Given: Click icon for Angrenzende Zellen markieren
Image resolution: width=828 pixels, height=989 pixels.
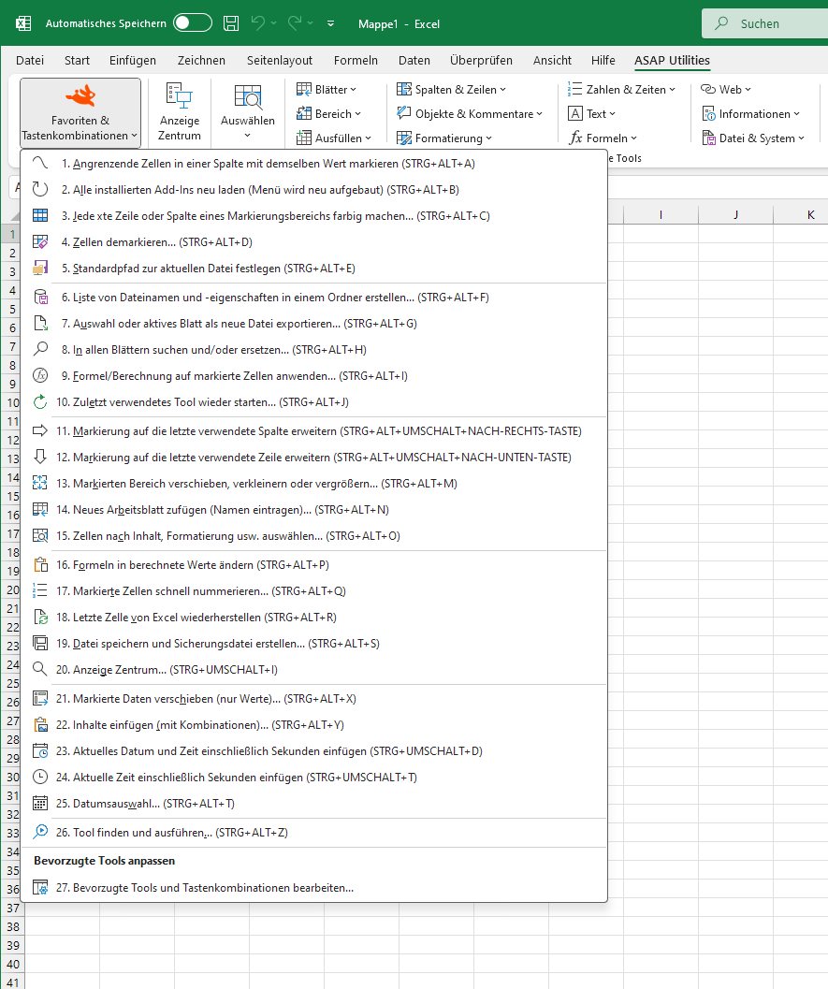Looking at the screenshot, I should (x=39, y=163).
